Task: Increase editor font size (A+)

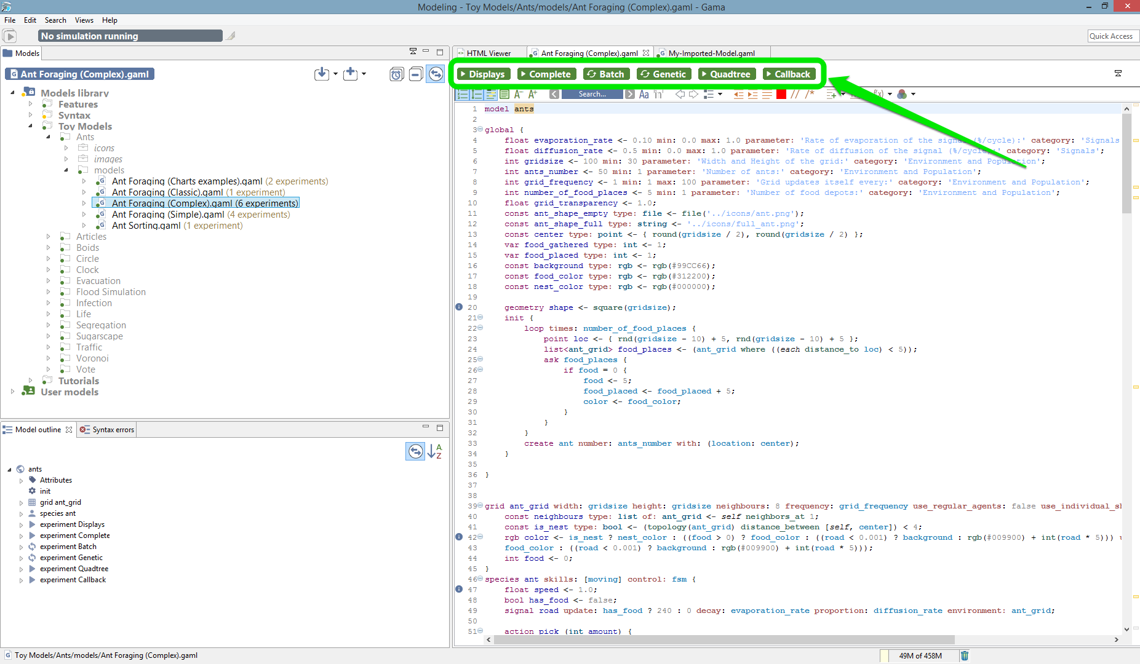Action: 533,94
